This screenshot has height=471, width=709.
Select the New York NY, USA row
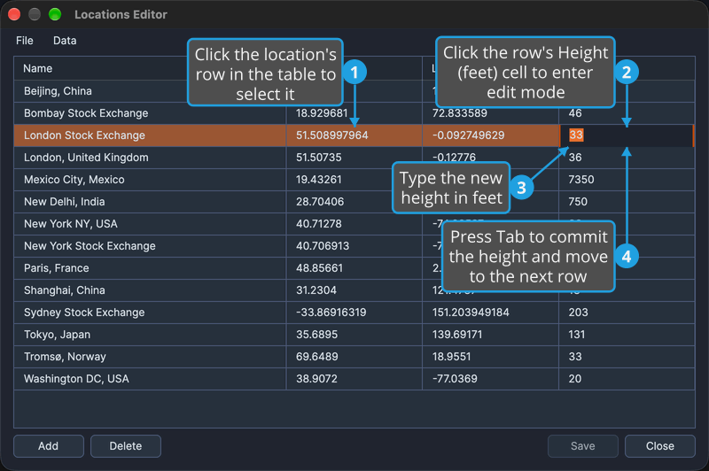click(354, 223)
